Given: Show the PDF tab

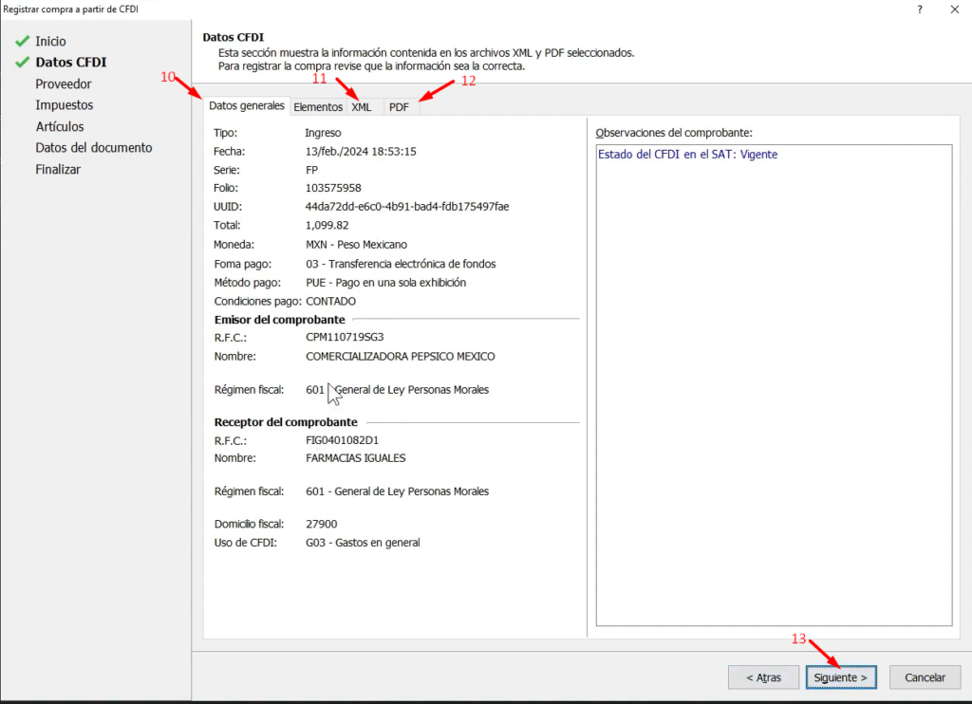Looking at the screenshot, I should [399, 107].
